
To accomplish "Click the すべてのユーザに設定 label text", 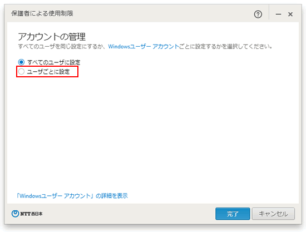I will pyautogui.click(x=53, y=62).
